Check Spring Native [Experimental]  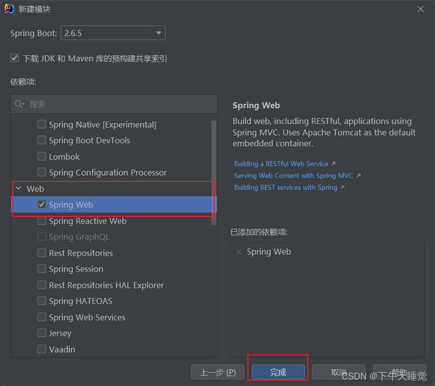click(x=42, y=125)
